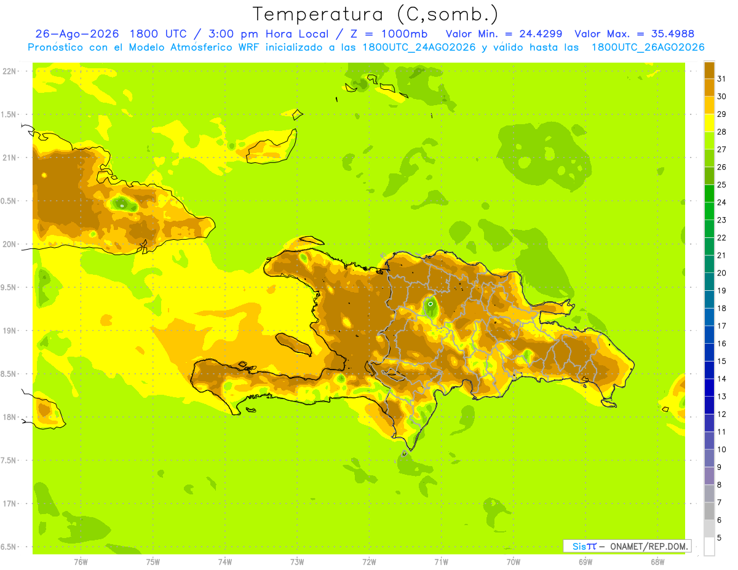Click colorbar value label '26'
The height and width of the screenshot is (570, 738).
pos(722,167)
